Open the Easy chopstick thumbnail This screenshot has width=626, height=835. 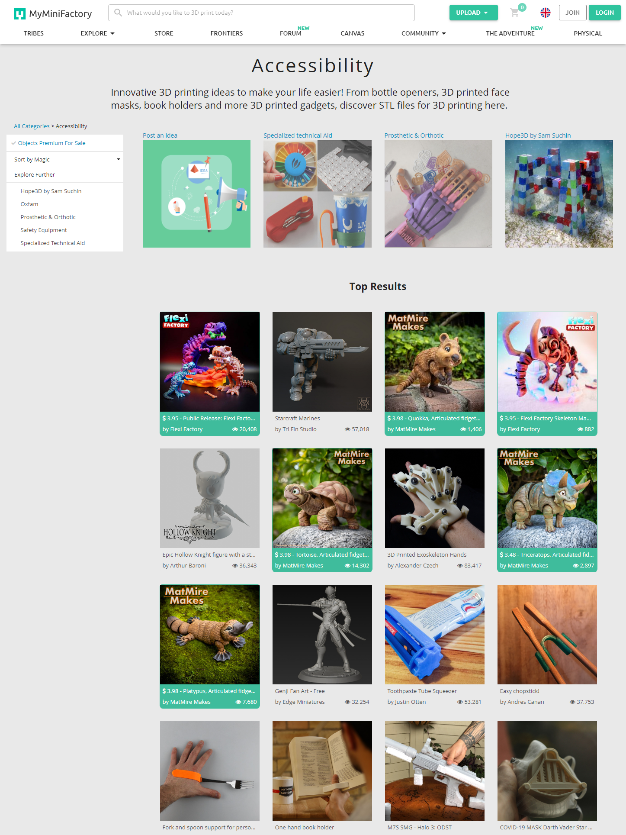coord(547,635)
